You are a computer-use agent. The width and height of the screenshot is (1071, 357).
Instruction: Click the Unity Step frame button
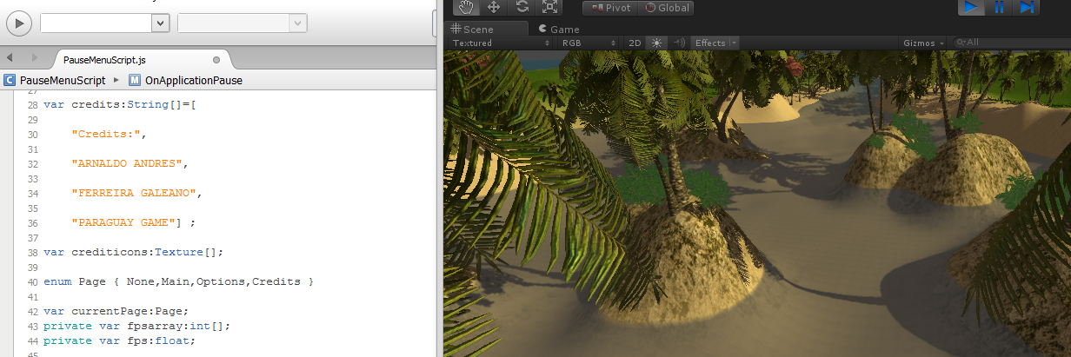(1028, 7)
